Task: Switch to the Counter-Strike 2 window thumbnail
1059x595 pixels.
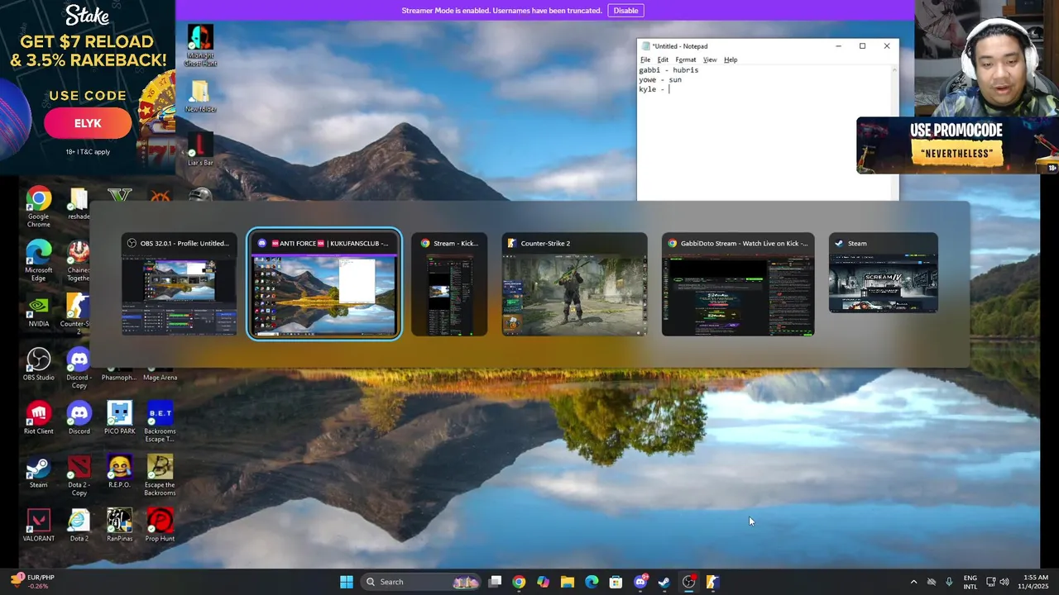Action: [574, 285]
